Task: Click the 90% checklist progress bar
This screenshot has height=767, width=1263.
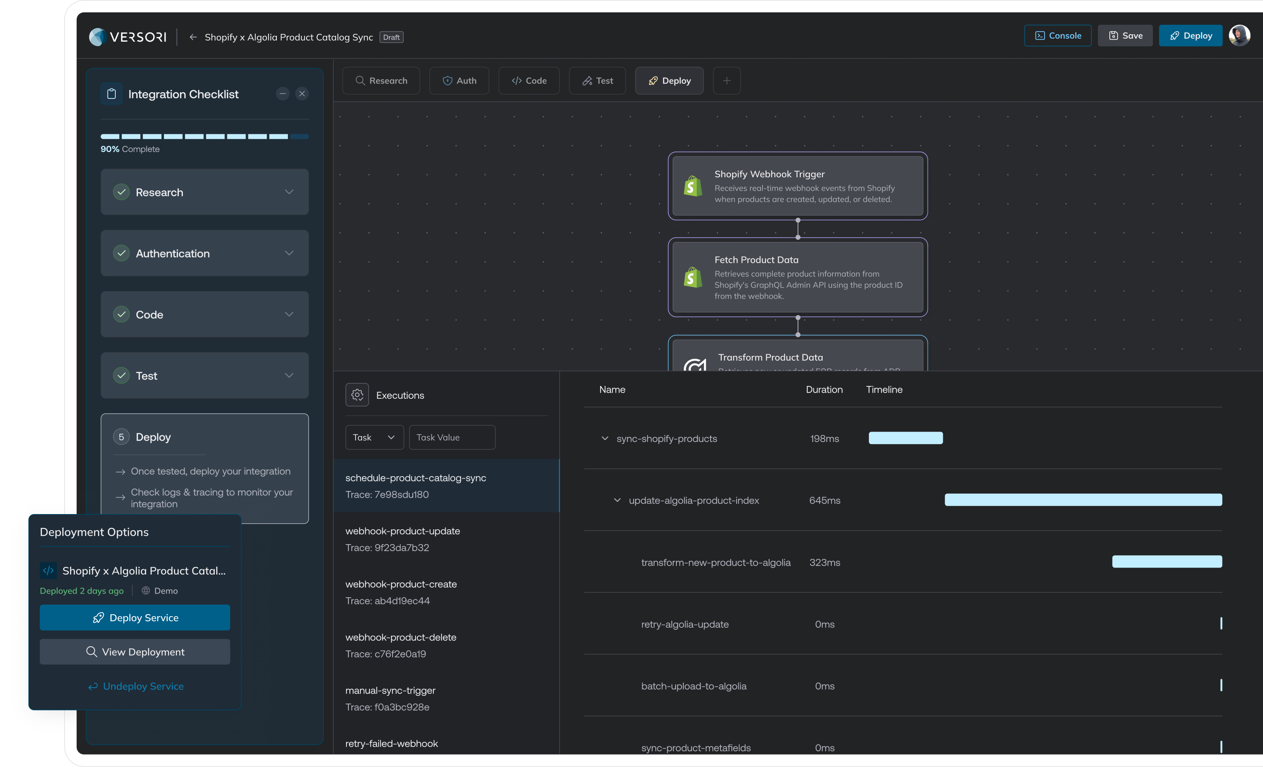Action: [204, 136]
